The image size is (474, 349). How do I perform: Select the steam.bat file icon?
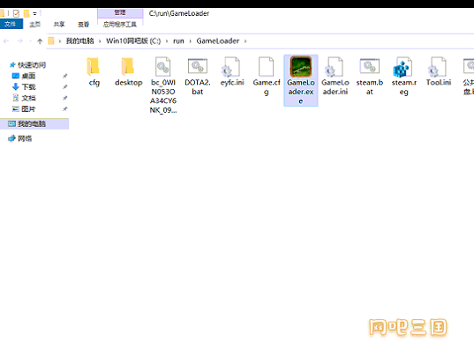tap(369, 66)
